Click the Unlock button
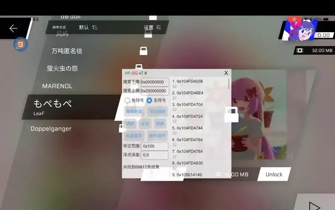Image resolution: width=335 pixels, height=210 pixels. pos(274,174)
